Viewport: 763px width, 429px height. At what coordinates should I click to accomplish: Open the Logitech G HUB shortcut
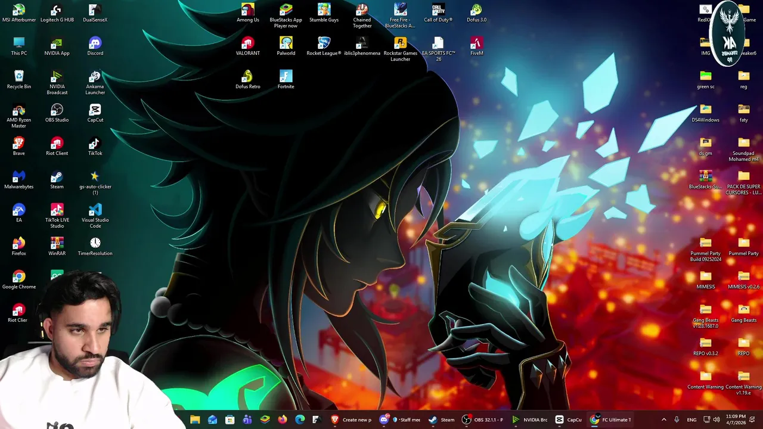pyautogui.click(x=57, y=13)
